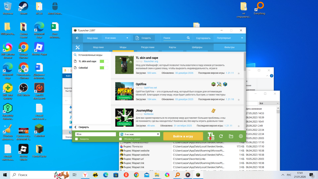The image size is (318, 179).
Task: Switch to the Карты tab
Action: tap(172, 47)
